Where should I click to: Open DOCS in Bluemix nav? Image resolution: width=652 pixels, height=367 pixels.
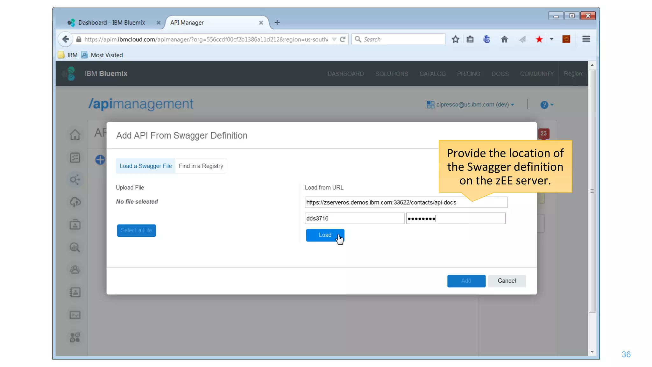tap(500, 74)
